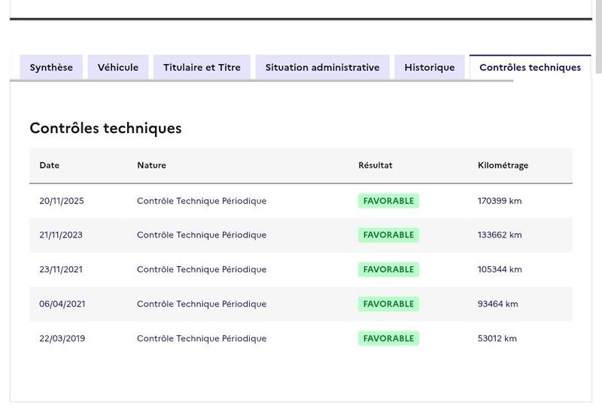The image size is (602, 406).
Task: Click the FAVORABLE badge beside 93464 km
Action: coord(388,304)
